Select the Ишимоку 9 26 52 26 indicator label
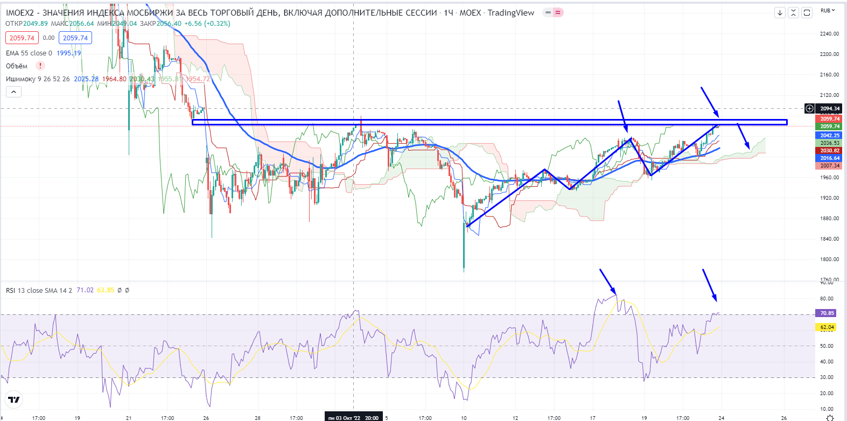The height and width of the screenshot is (421, 847). coord(38,79)
